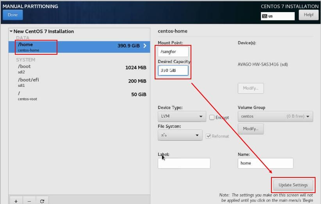Click the arrow chevron on /home row
This screenshot has height=204, width=321.
145,46
